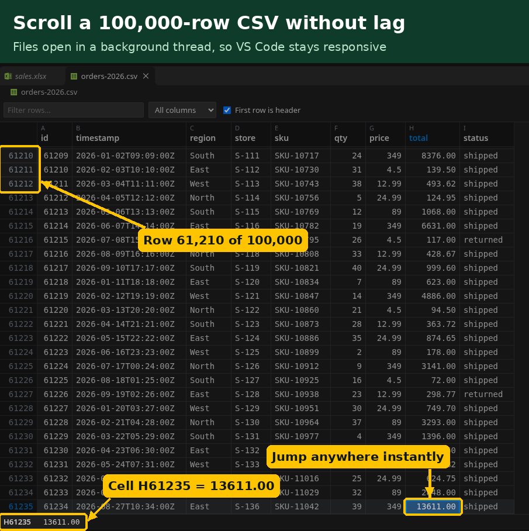Click total cell 3141.00
Image resolution: width=529 pixels, height=531 pixels.
(x=433, y=367)
